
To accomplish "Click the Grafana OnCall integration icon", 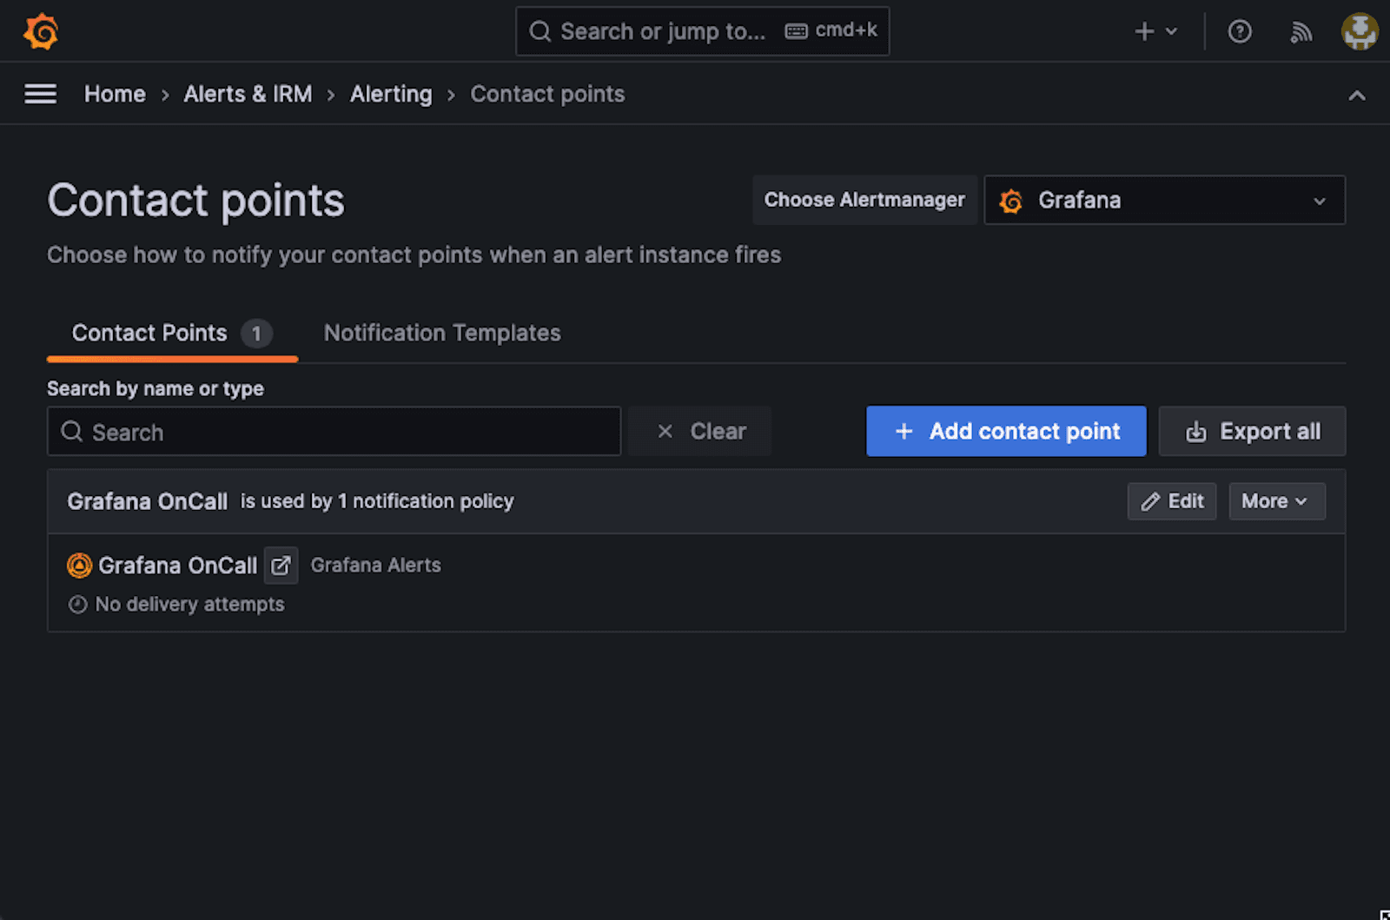I will pyautogui.click(x=79, y=566).
